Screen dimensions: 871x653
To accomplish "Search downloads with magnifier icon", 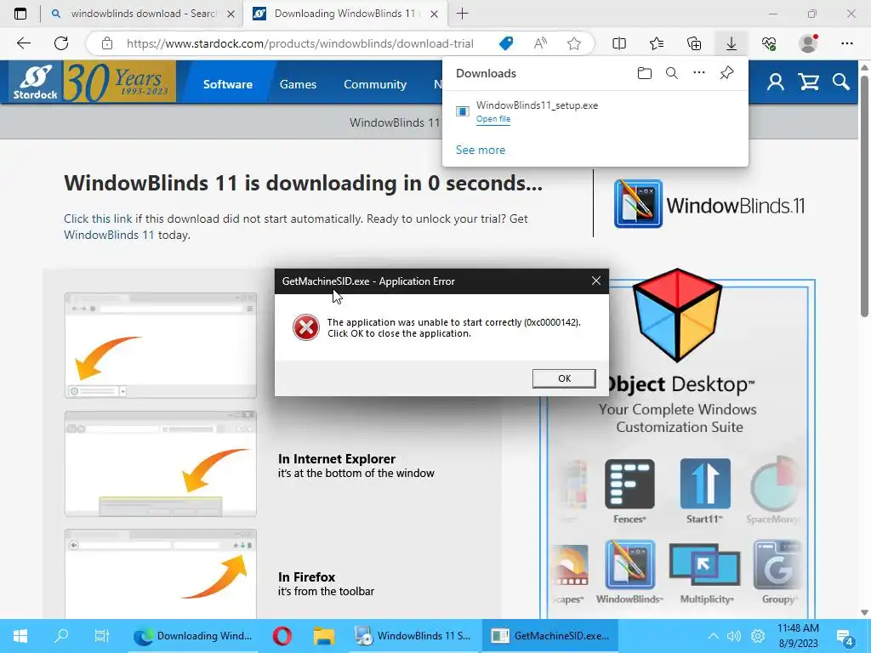I will point(672,73).
